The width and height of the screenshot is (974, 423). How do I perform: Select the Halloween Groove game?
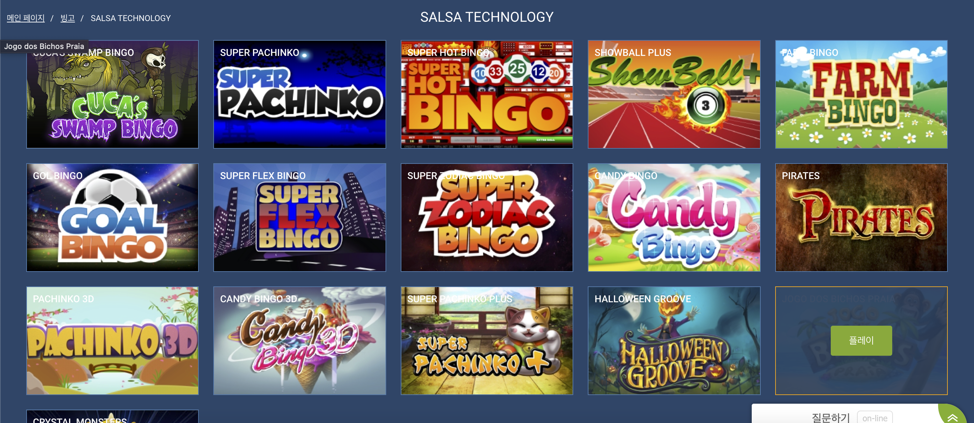point(674,341)
